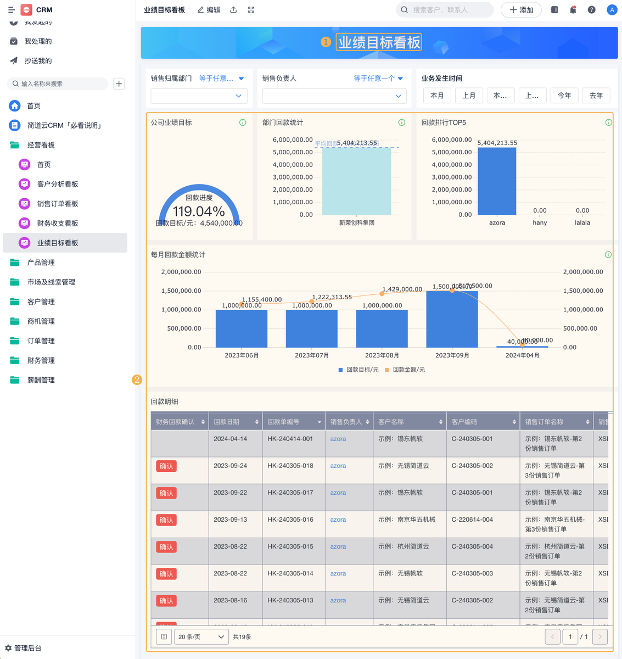Open the notification bell icon
This screenshot has height=659, width=622.
coord(573,10)
